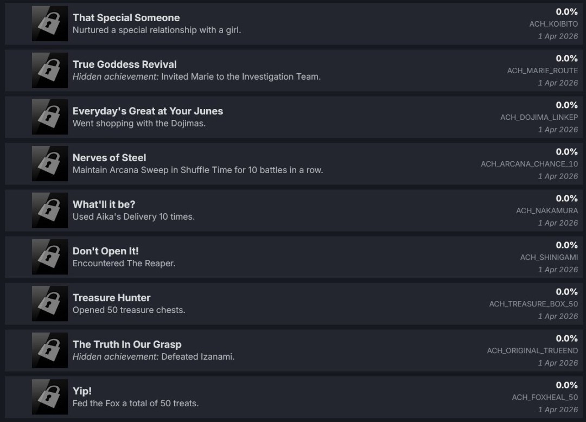Screen dimensions: 586x422
Task: Click the ACH_FOXHEAL_50 identifier
Action: (x=545, y=397)
